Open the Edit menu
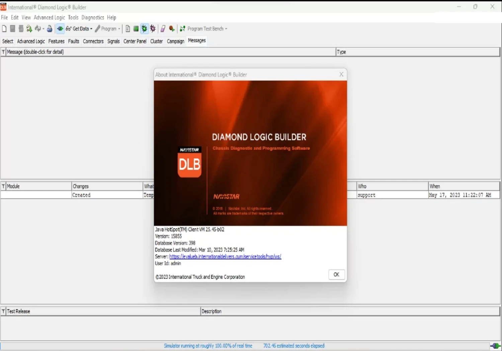 point(15,17)
